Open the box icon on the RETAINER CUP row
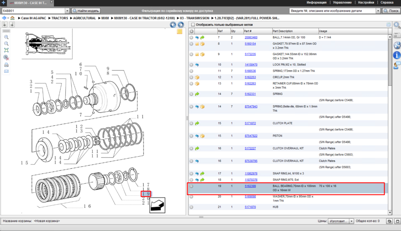401x231 pixels. tap(197, 84)
